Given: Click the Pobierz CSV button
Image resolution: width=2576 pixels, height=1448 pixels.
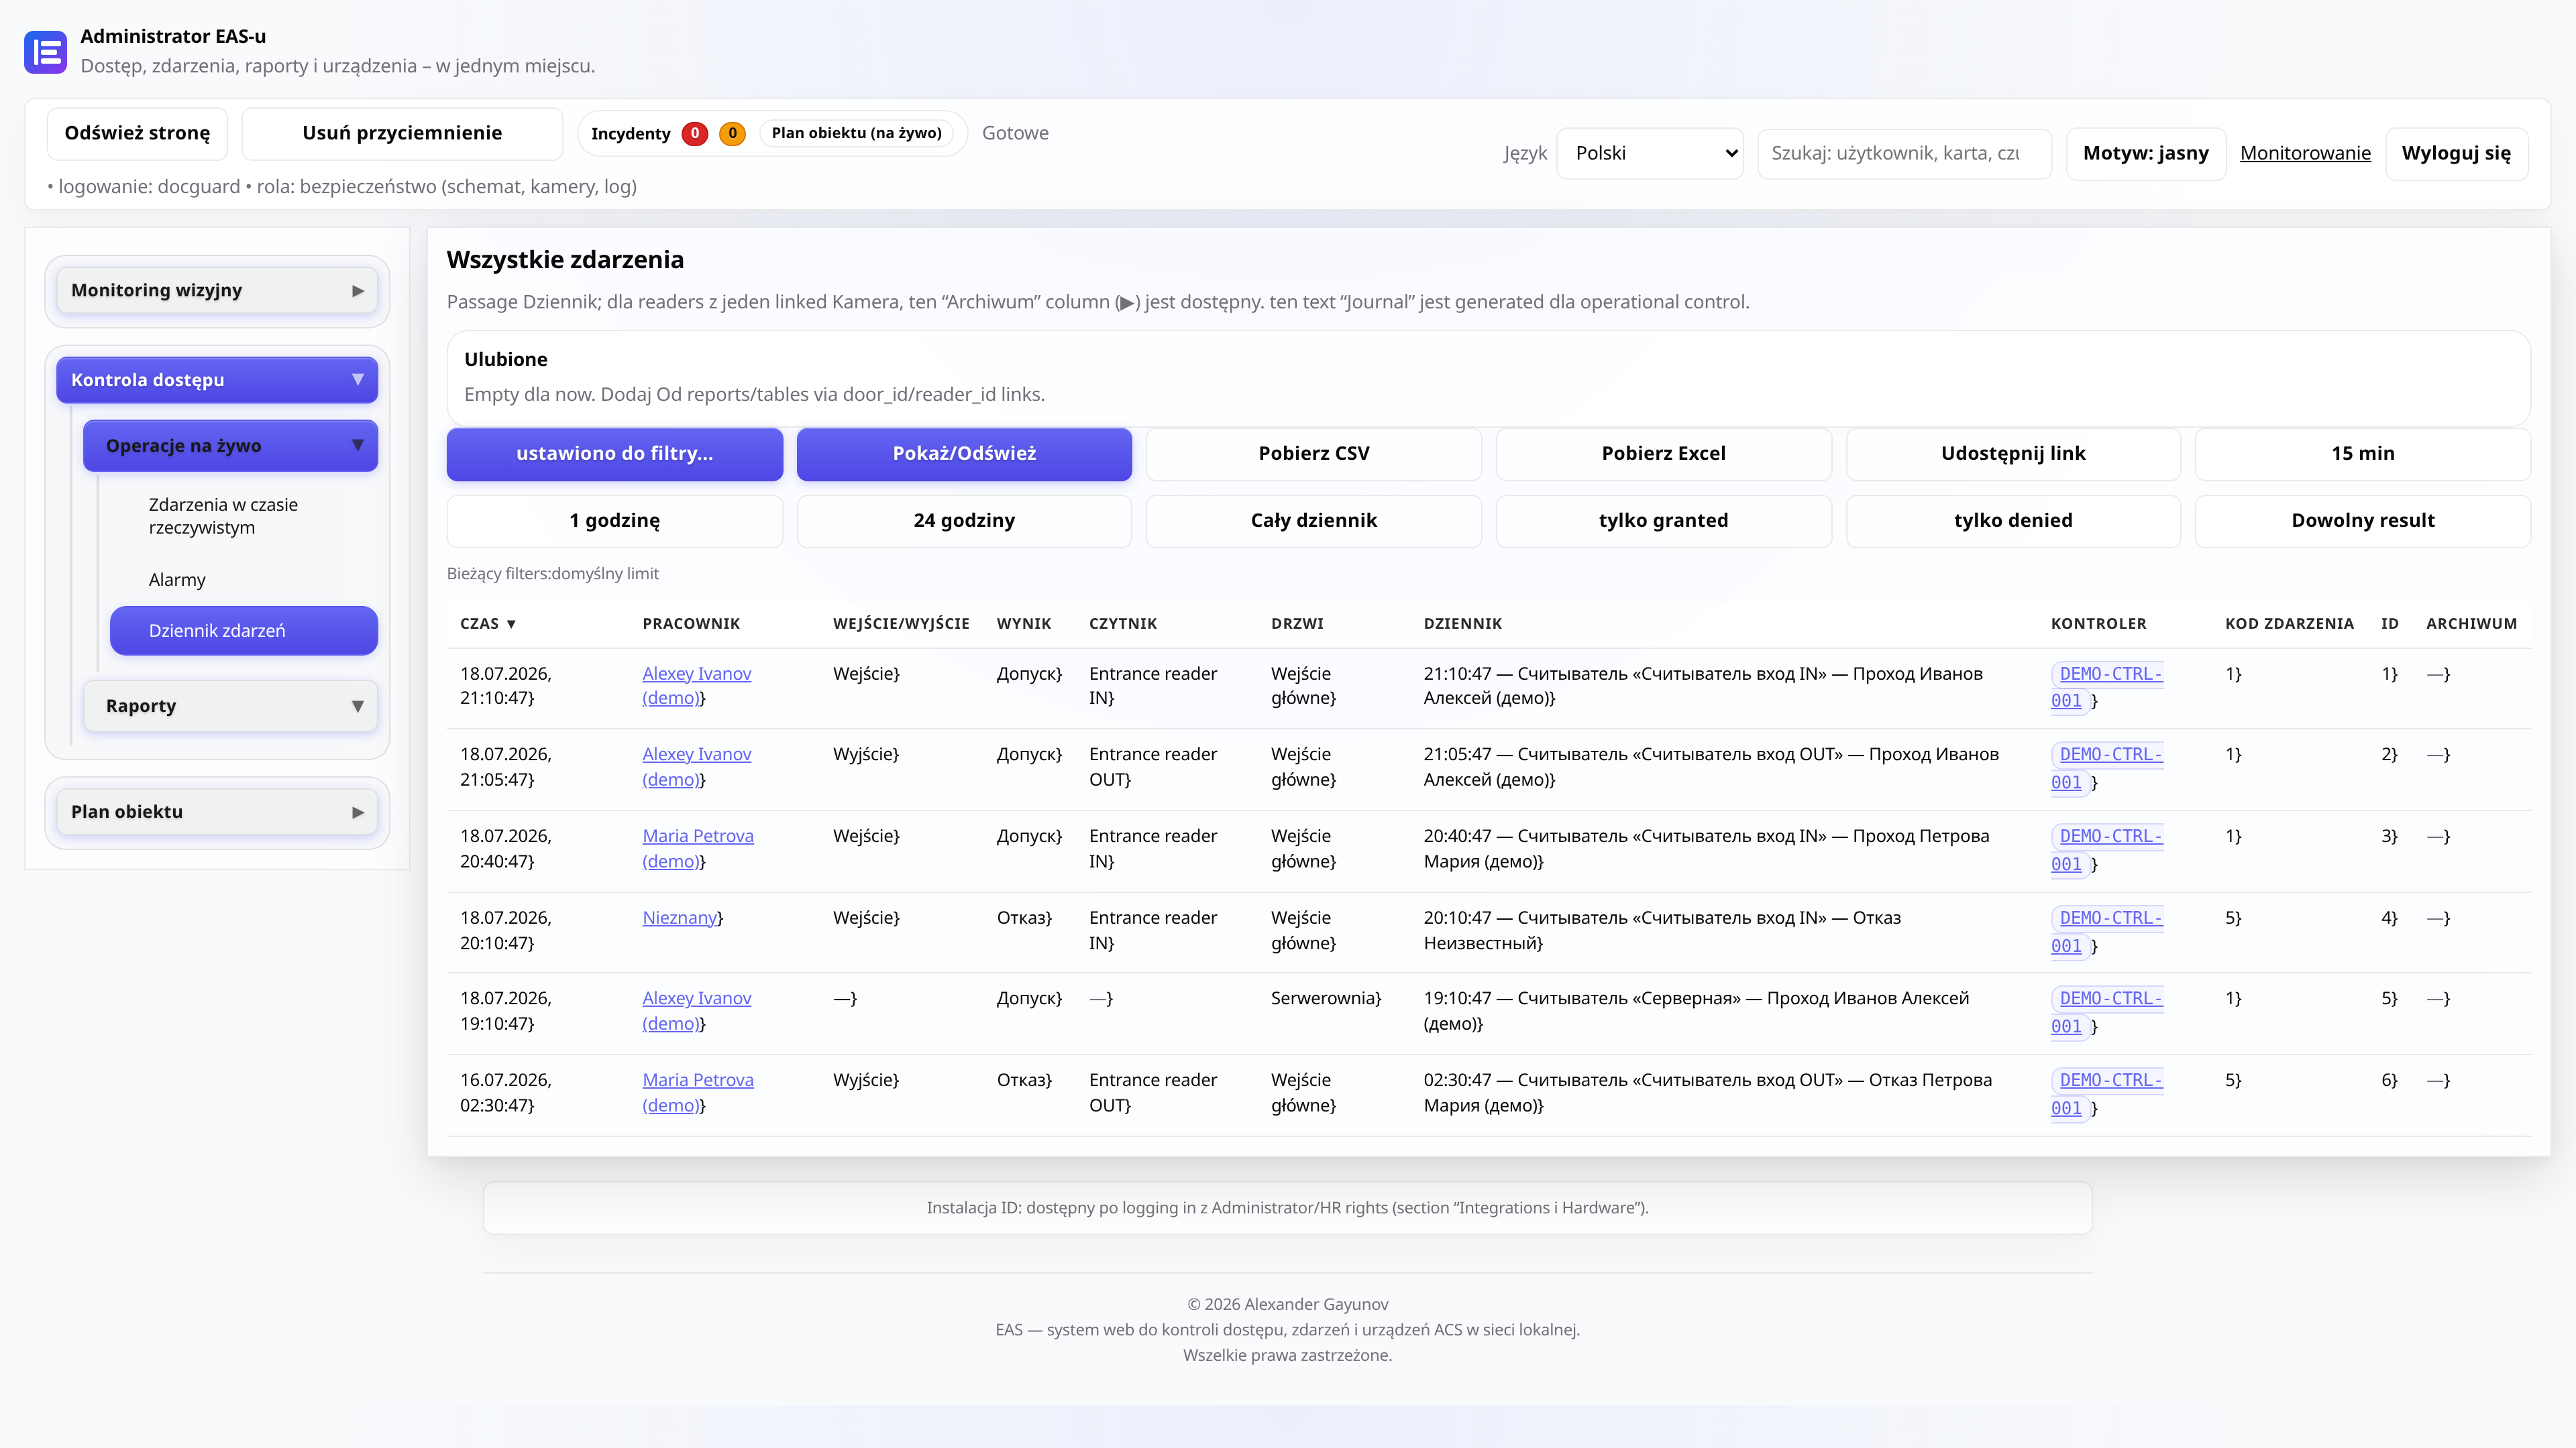Looking at the screenshot, I should click(1314, 454).
